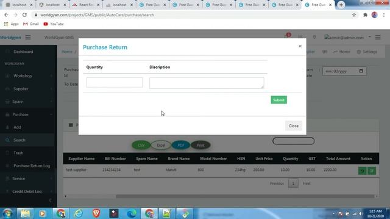
Task: Click the Settings link in the header
Action: [367, 52]
